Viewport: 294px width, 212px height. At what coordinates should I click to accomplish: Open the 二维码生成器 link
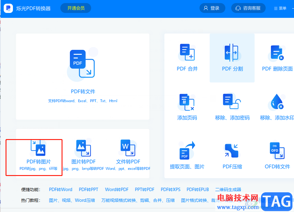click(228, 190)
